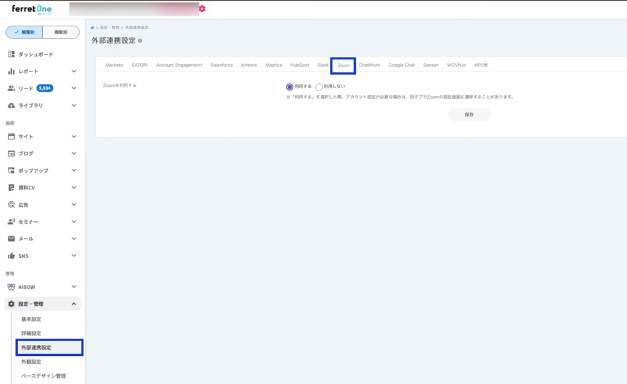Click the 保存 save button
Screen dimensions: 627x384
pos(469,114)
